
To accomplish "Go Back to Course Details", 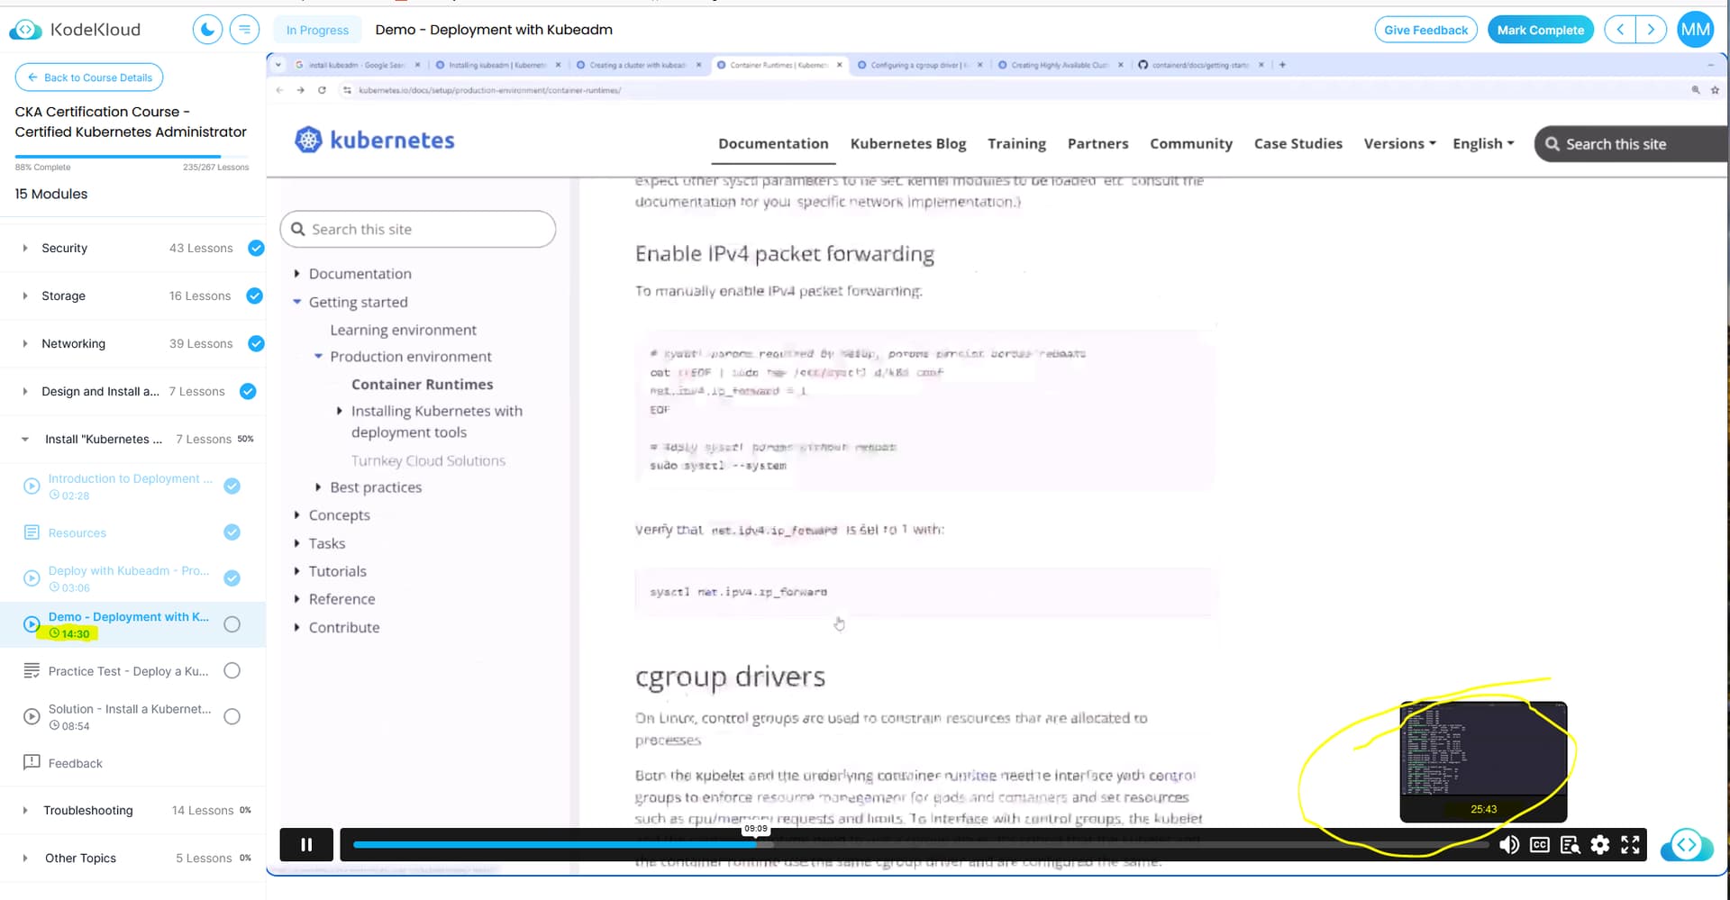I will (x=89, y=77).
